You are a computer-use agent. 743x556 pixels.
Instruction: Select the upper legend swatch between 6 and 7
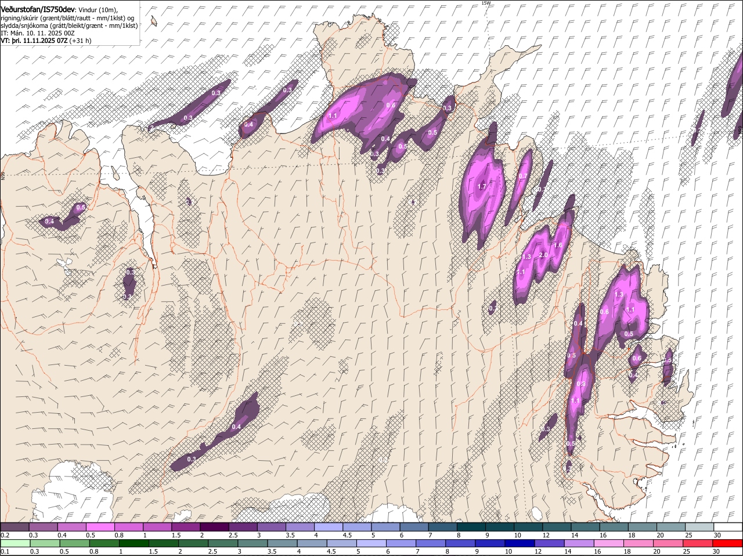(414, 526)
